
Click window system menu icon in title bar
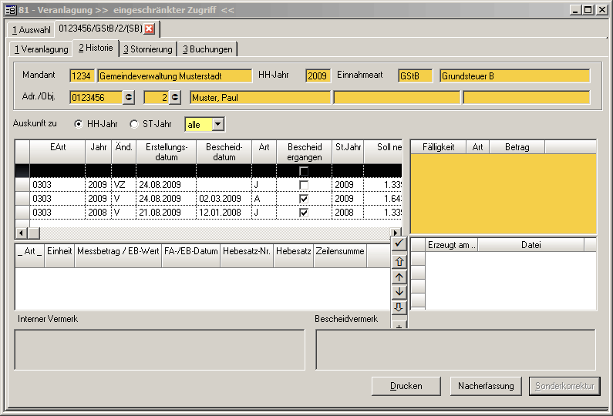[11, 9]
